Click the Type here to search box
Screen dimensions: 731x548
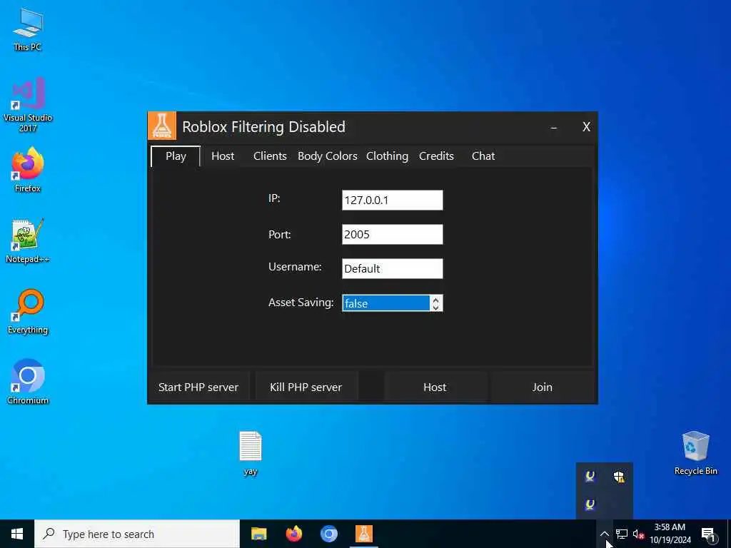[137, 534]
